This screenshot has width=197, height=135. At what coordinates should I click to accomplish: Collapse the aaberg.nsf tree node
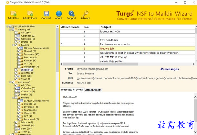pyautogui.click(x=10, y=29)
